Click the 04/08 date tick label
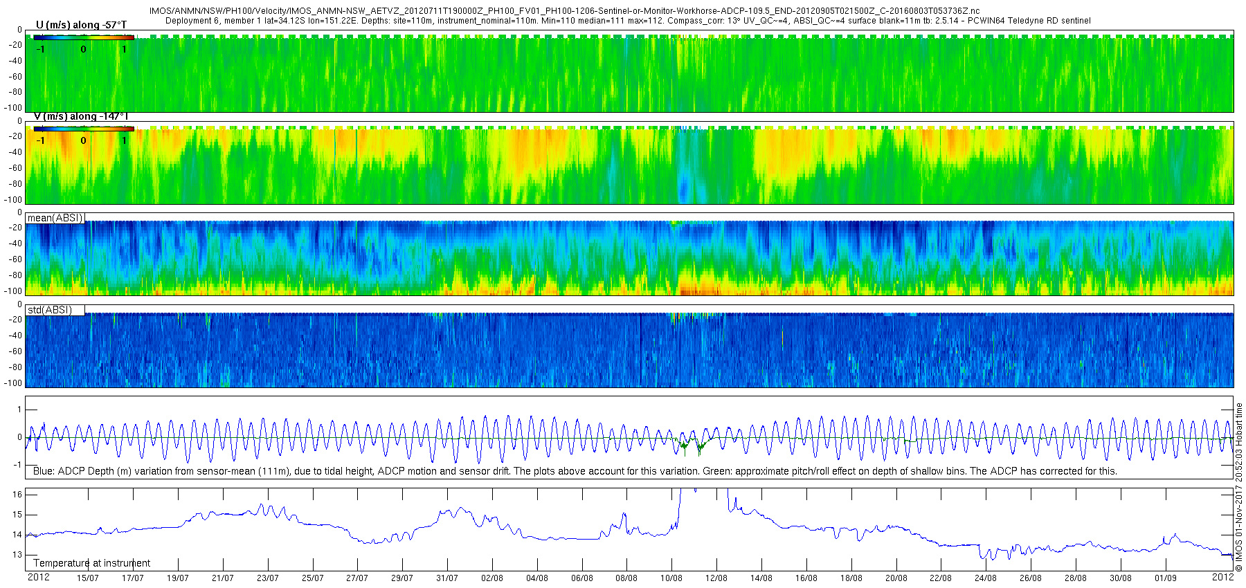Image resolution: width=1246 pixels, height=588 pixels. tap(536, 578)
